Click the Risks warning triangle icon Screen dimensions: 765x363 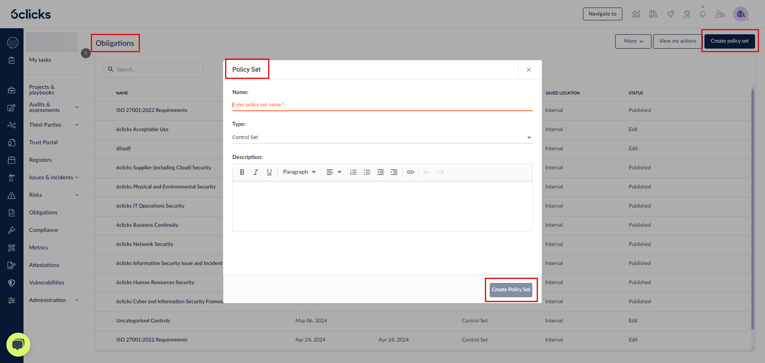point(12,195)
